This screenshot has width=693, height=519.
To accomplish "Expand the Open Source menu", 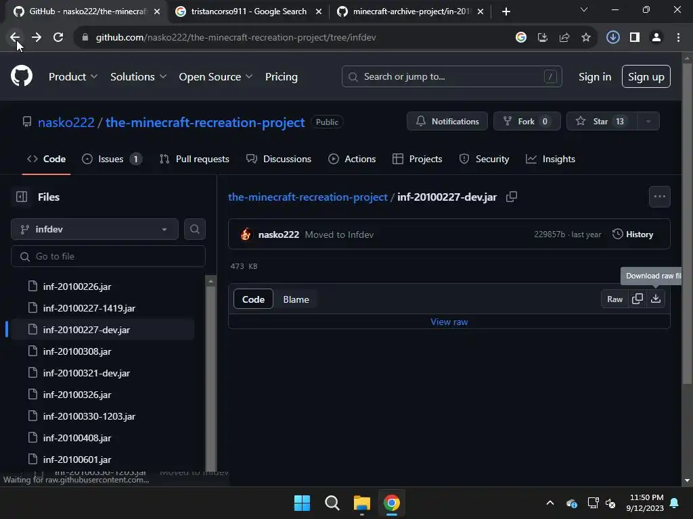I will coord(216,77).
